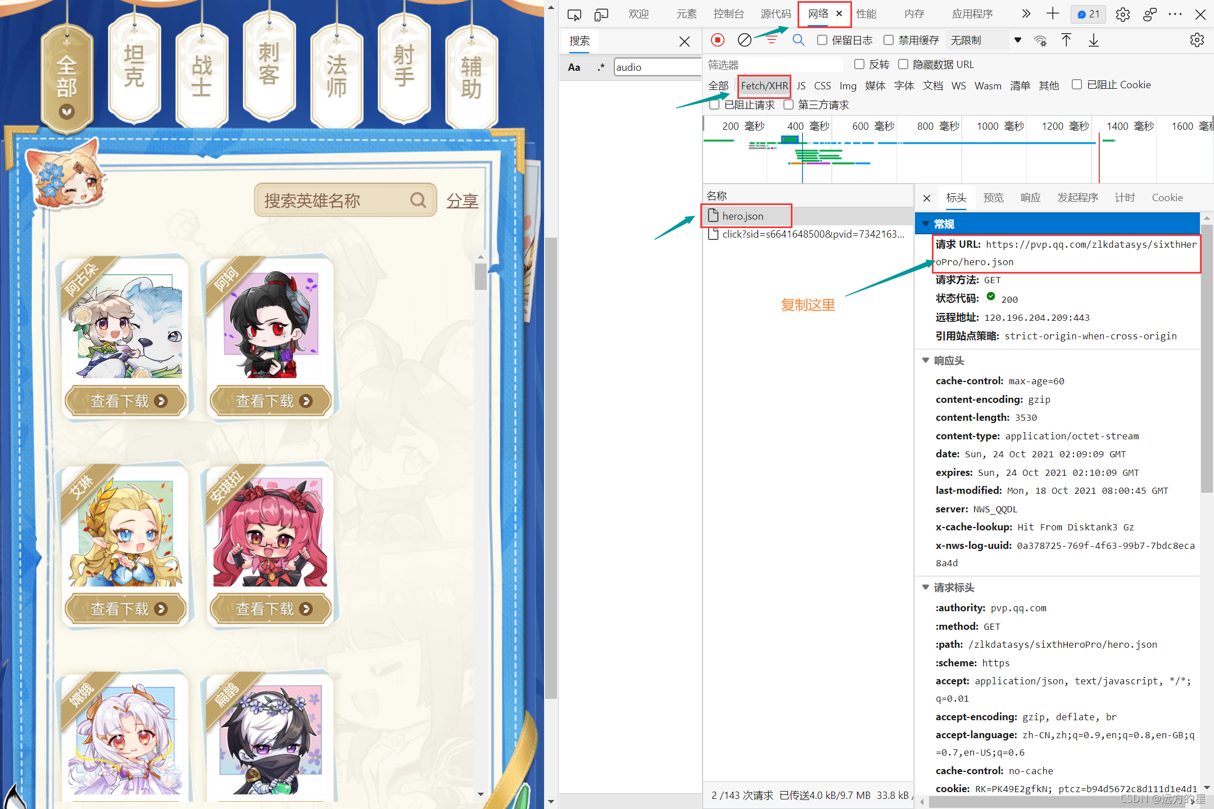Enable 保留日志 checkbox
Image resolution: width=1214 pixels, height=809 pixels.
[822, 40]
